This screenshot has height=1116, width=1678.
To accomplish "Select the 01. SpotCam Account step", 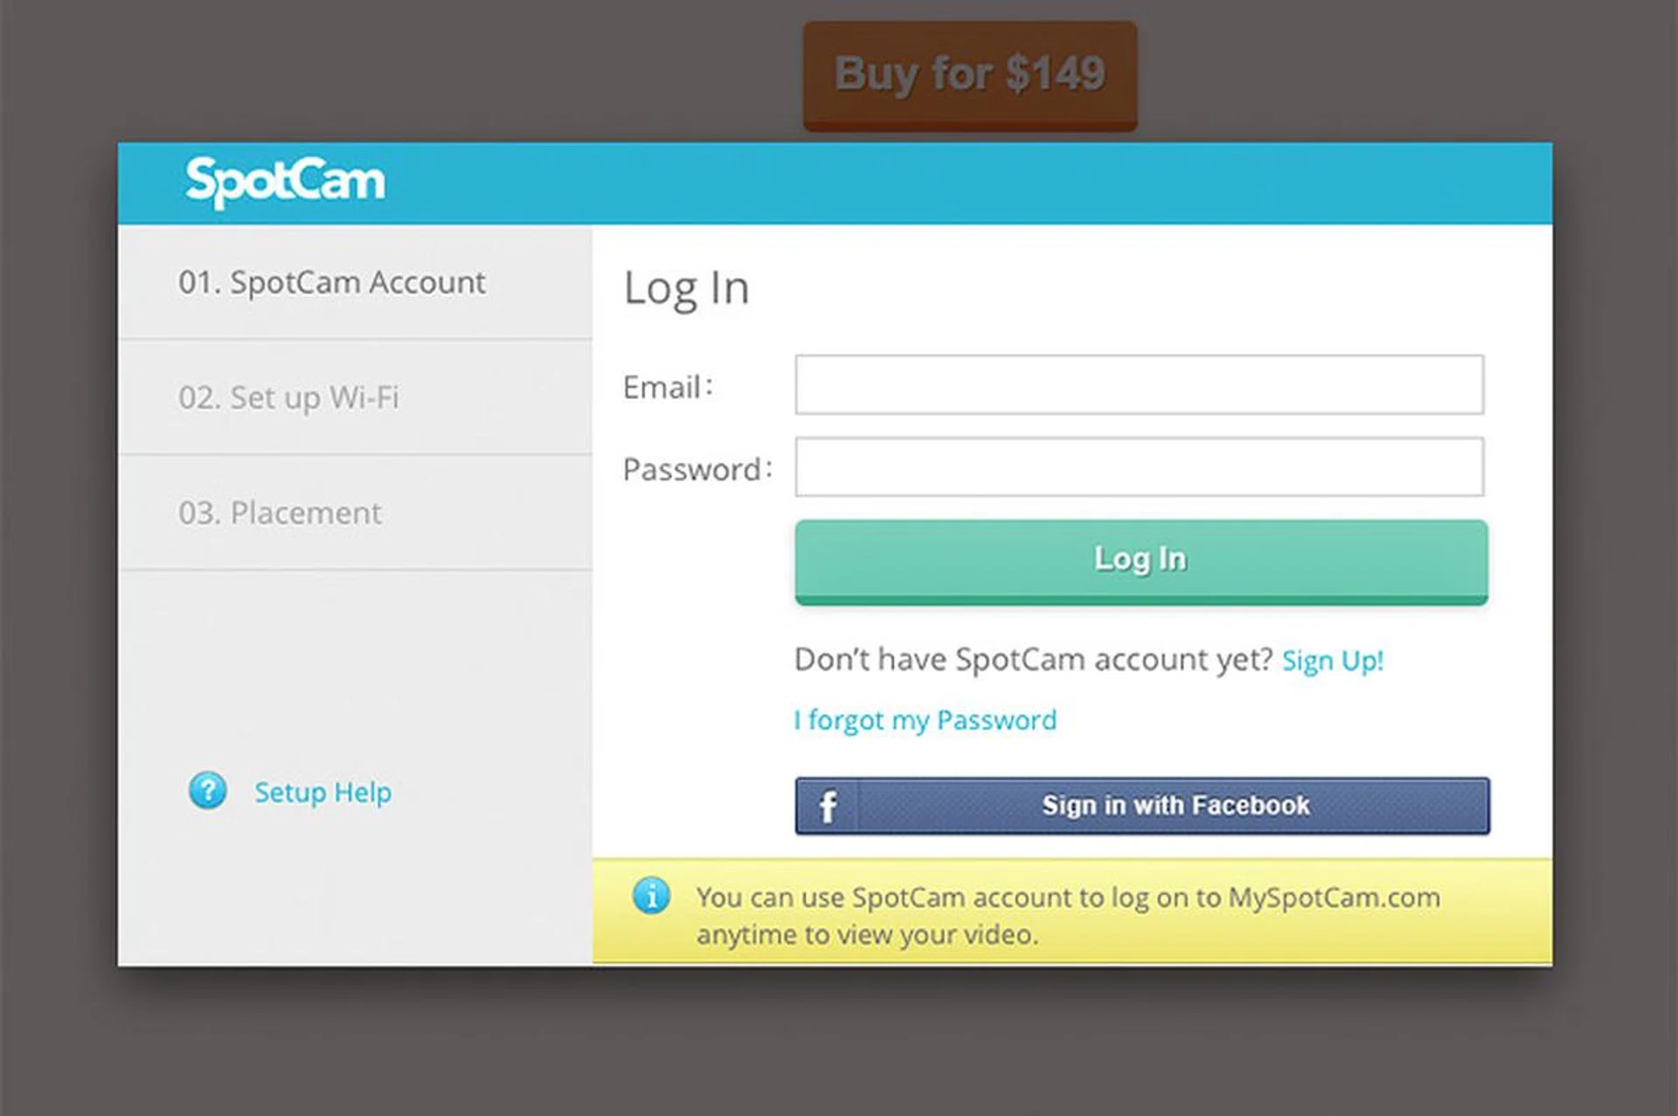I will (x=332, y=283).
